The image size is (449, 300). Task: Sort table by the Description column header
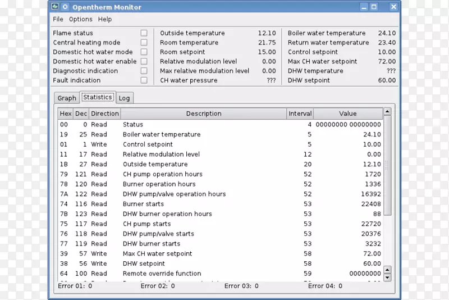pos(204,113)
